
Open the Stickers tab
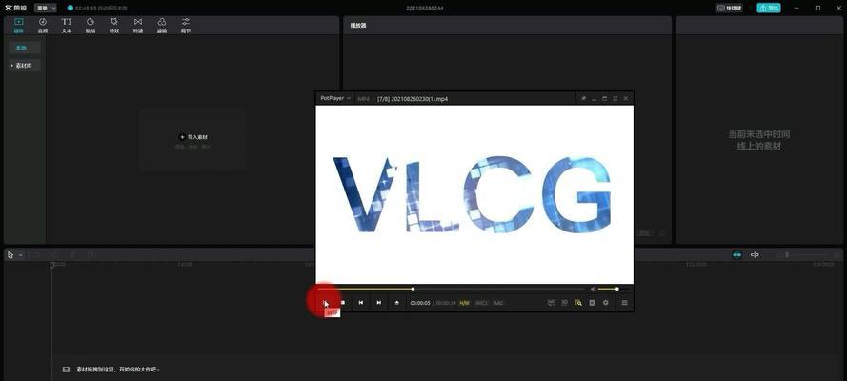(91, 26)
